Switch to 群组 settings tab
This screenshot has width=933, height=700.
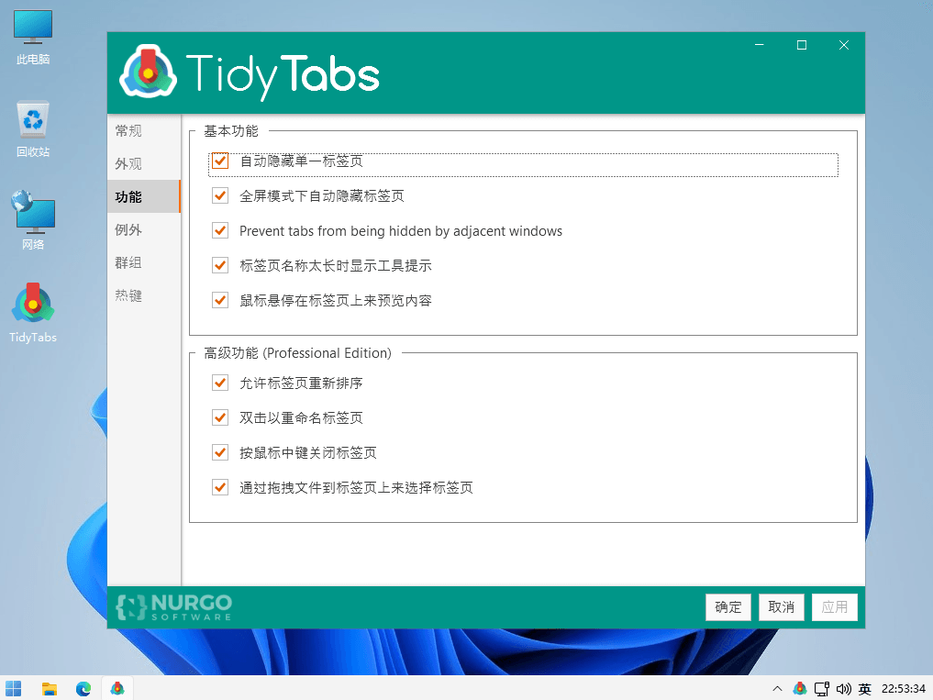(143, 262)
